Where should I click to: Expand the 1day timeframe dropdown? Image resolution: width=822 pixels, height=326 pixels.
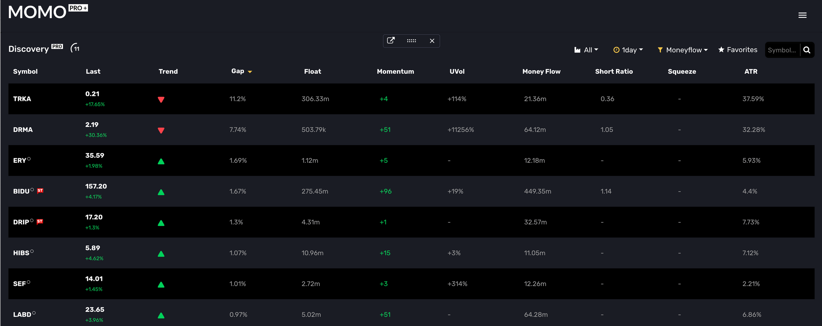630,50
